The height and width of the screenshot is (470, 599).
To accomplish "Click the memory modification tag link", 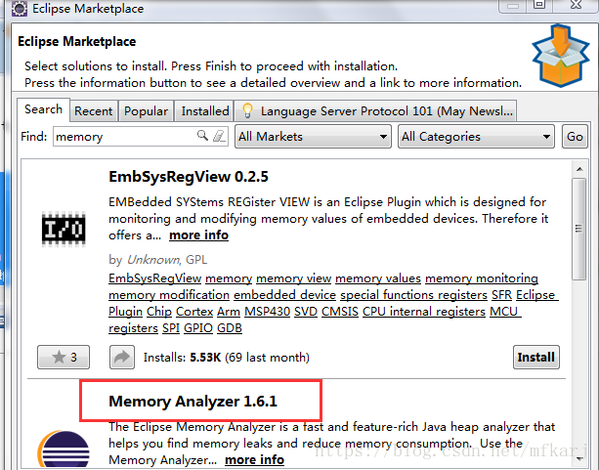I will (x=169, y=295).
